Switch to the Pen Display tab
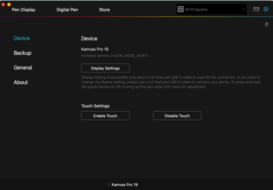This screenshot has width=273, height=190. (23, 10)
